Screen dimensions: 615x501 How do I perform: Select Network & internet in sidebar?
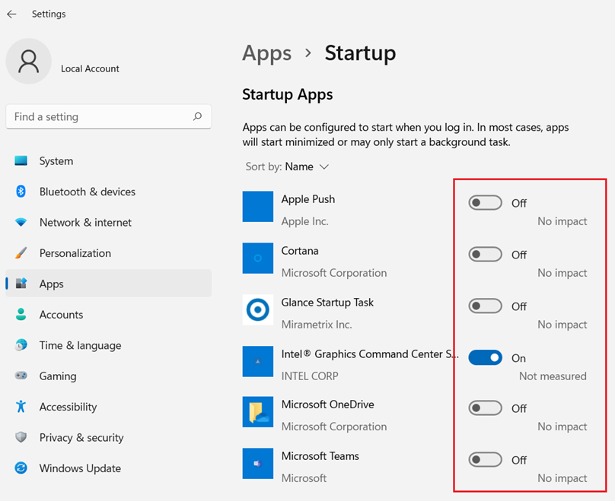tap(85, 223)
